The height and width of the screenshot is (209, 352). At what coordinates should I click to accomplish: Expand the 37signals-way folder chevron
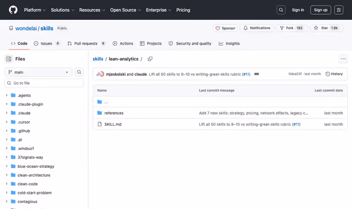(x=7, y=157)
